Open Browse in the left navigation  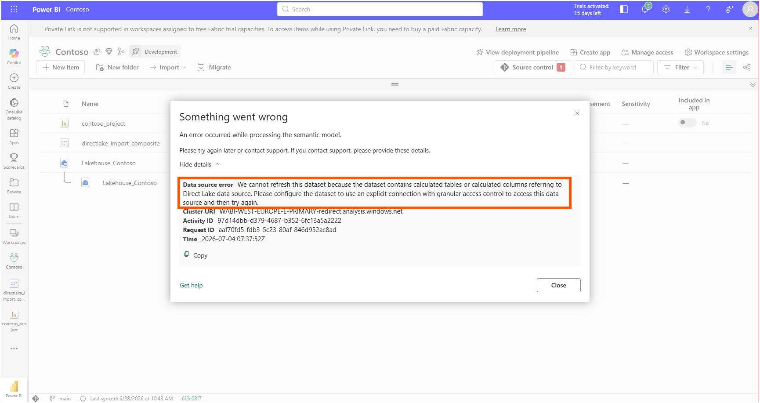[x=14, y=185]
